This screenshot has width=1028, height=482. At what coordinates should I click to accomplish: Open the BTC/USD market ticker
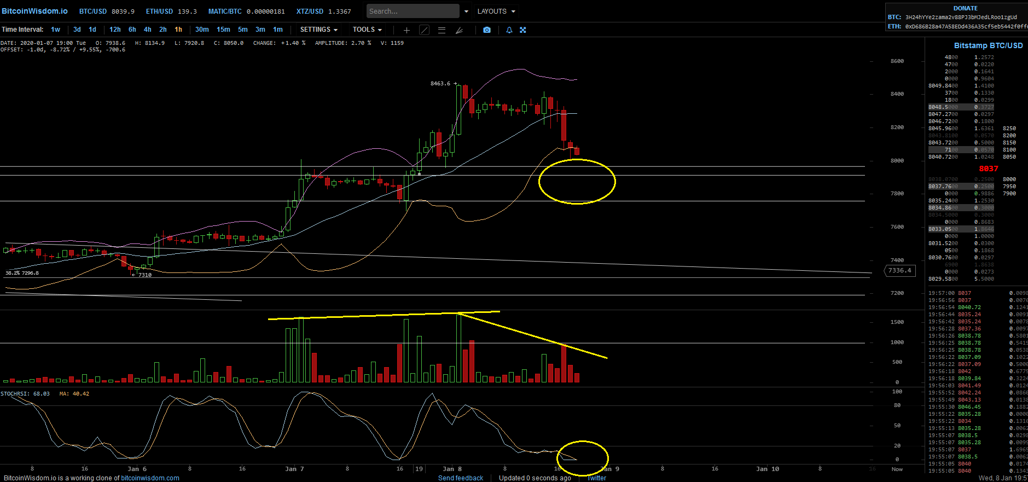click(x=107, y=11)
